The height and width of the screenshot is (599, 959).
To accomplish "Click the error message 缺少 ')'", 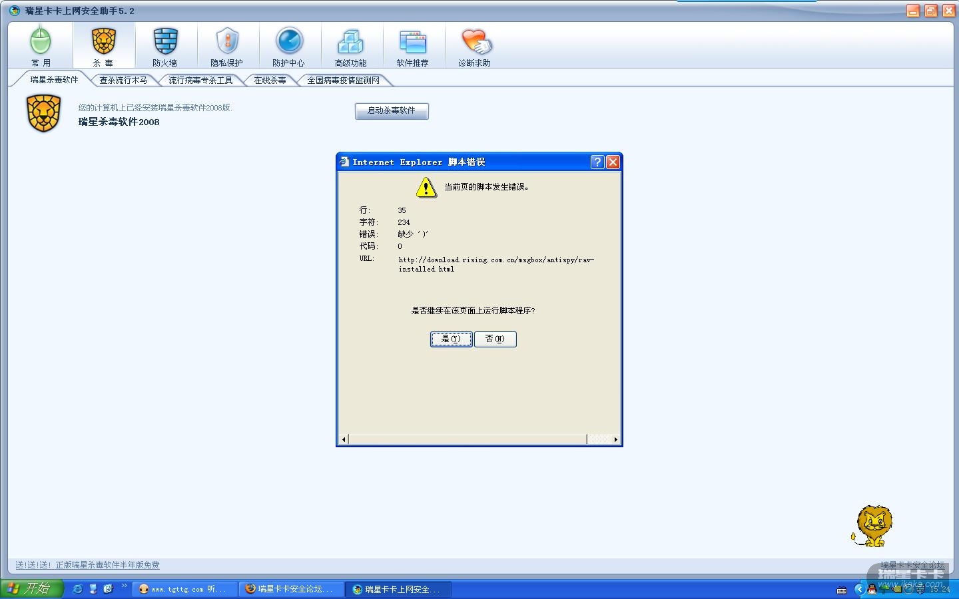I will (x=413, y=234).
